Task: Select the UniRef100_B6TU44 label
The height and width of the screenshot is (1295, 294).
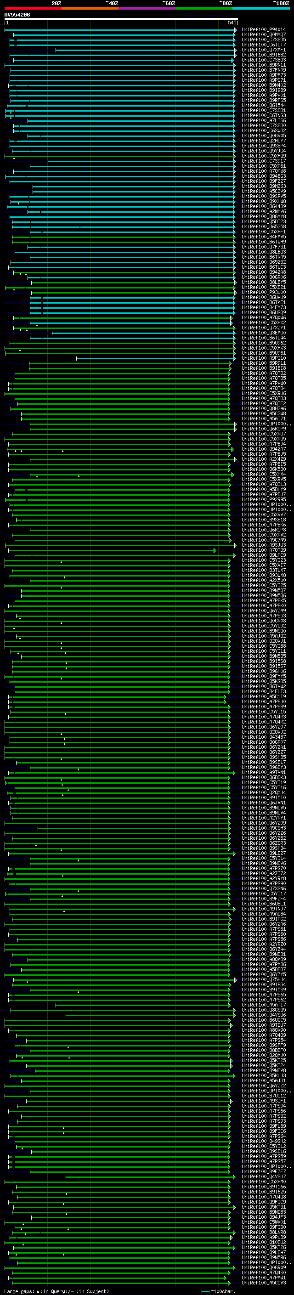Action: pyautogui.click(x=264, y=338)
